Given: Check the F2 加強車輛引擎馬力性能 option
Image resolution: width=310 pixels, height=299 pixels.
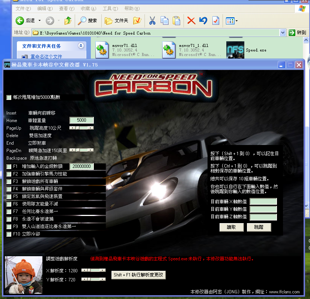Looking at the screenshot, I should (x=9, y=174).
